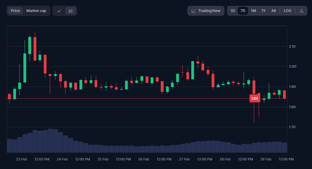Image resolution: width=312 pixels, height=169 pixels.
Task: Select the candlestick chart view icon
Action: coord(71,11)
